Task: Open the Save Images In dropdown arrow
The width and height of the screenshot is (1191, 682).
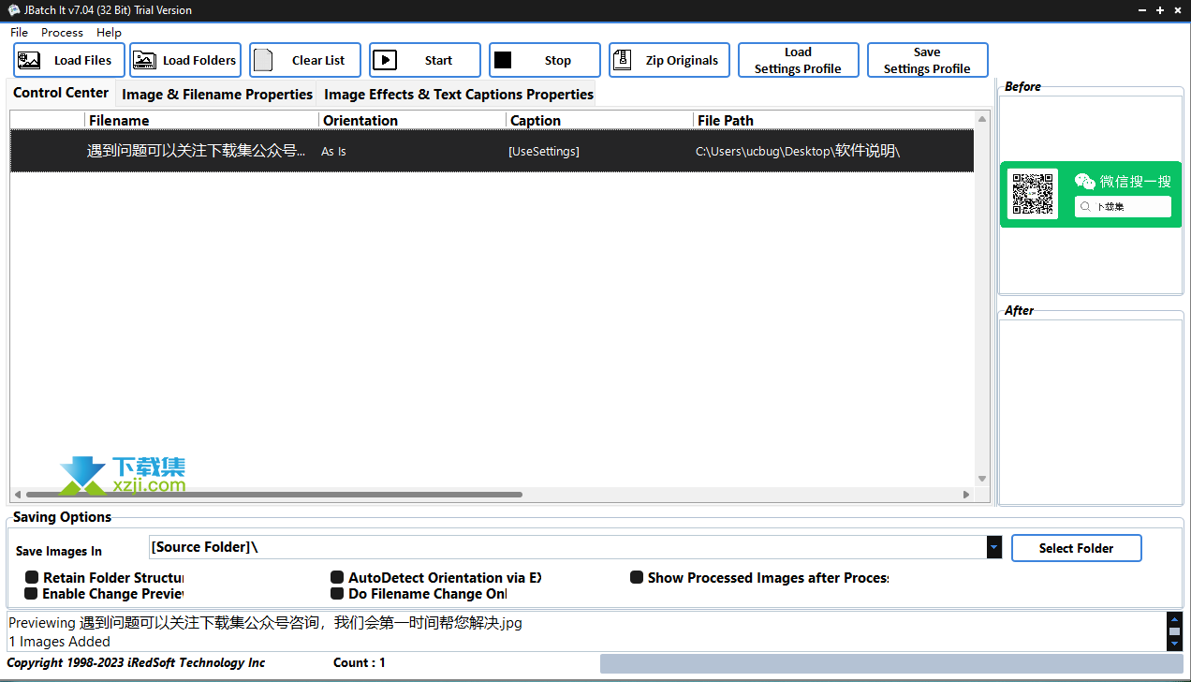Action: click(994, 547)
